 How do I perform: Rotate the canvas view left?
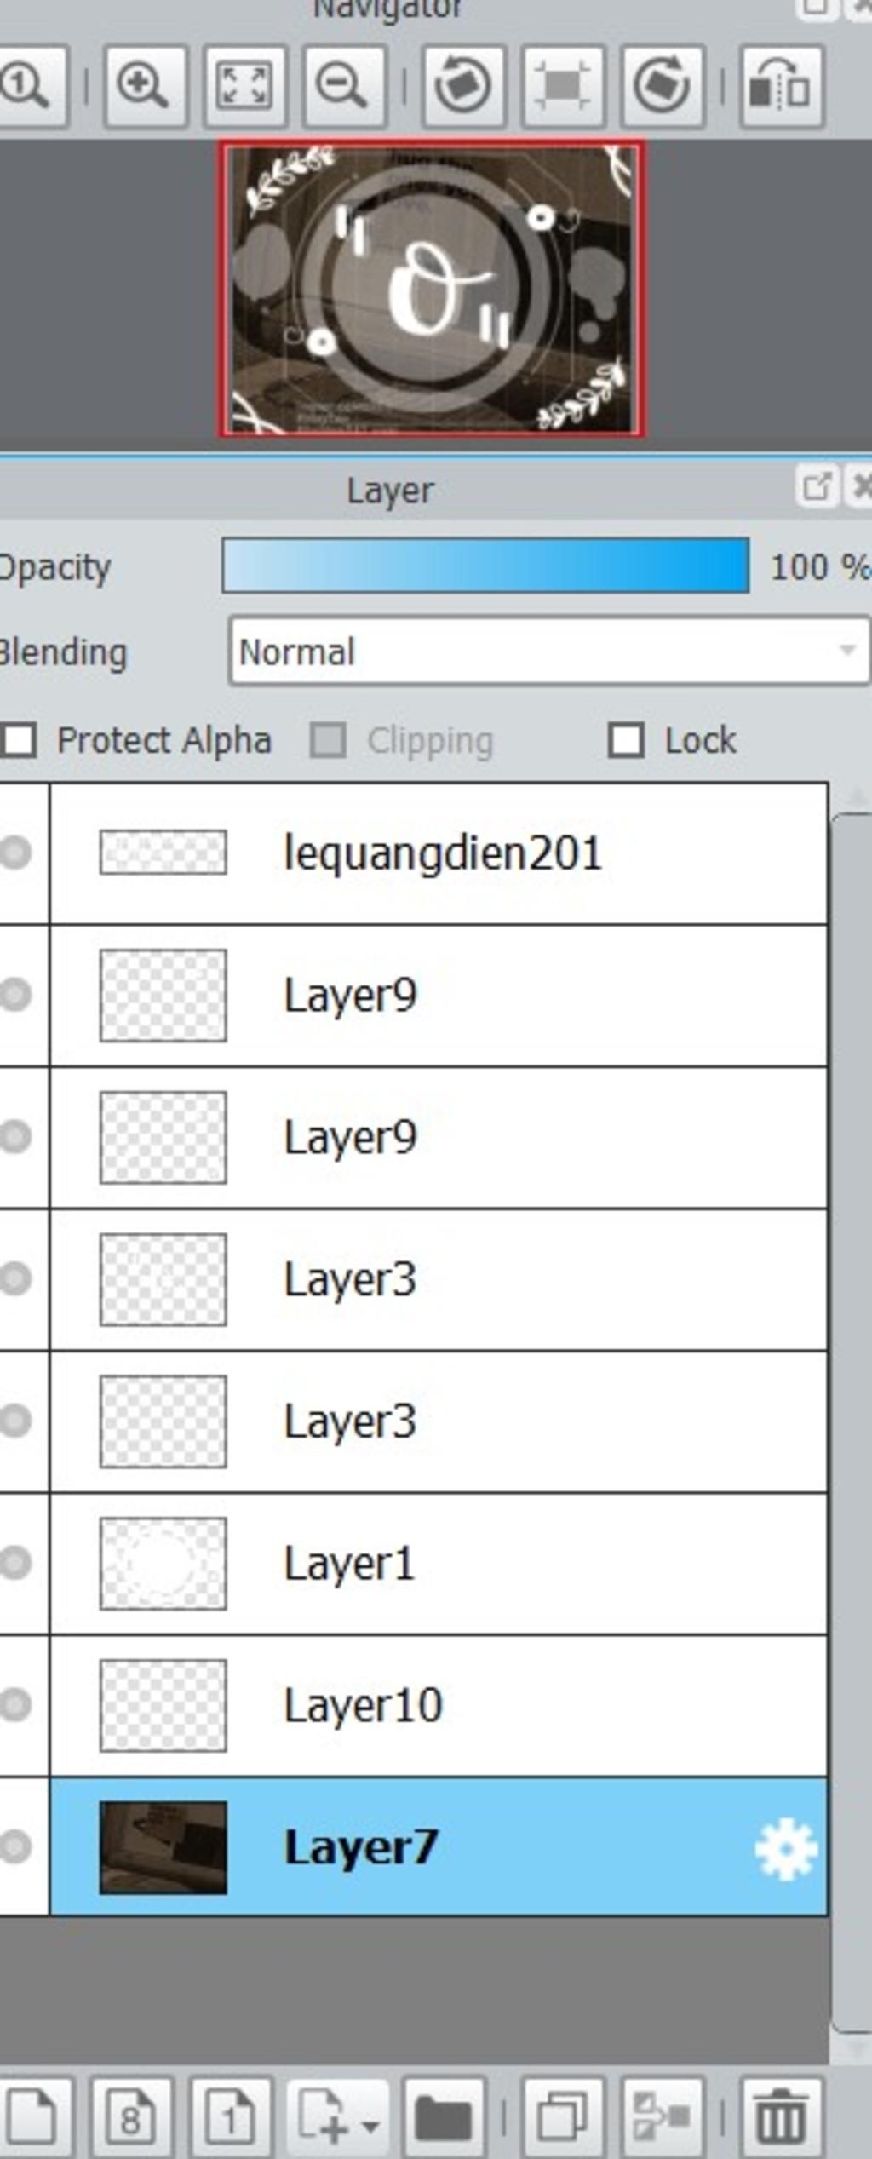pyautogui.click(x=463, y=86)
